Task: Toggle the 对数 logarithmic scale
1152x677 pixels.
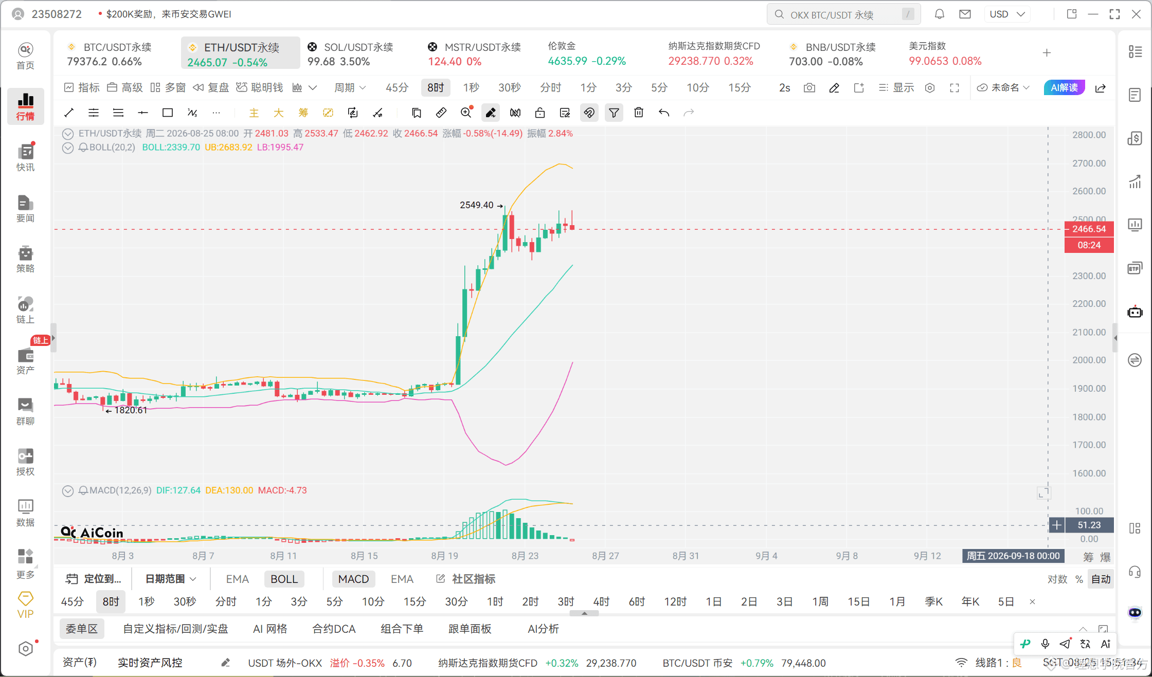Action: pos(1057,579)
